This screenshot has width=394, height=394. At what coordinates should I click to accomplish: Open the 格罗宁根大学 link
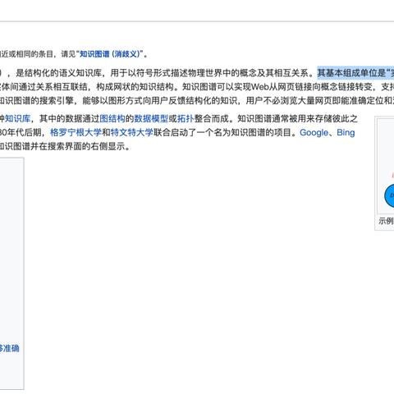click(76, 133)
